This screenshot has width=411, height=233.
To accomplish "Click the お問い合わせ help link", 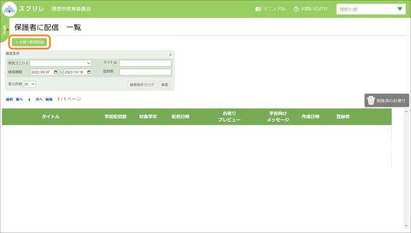I will (311, 9).
